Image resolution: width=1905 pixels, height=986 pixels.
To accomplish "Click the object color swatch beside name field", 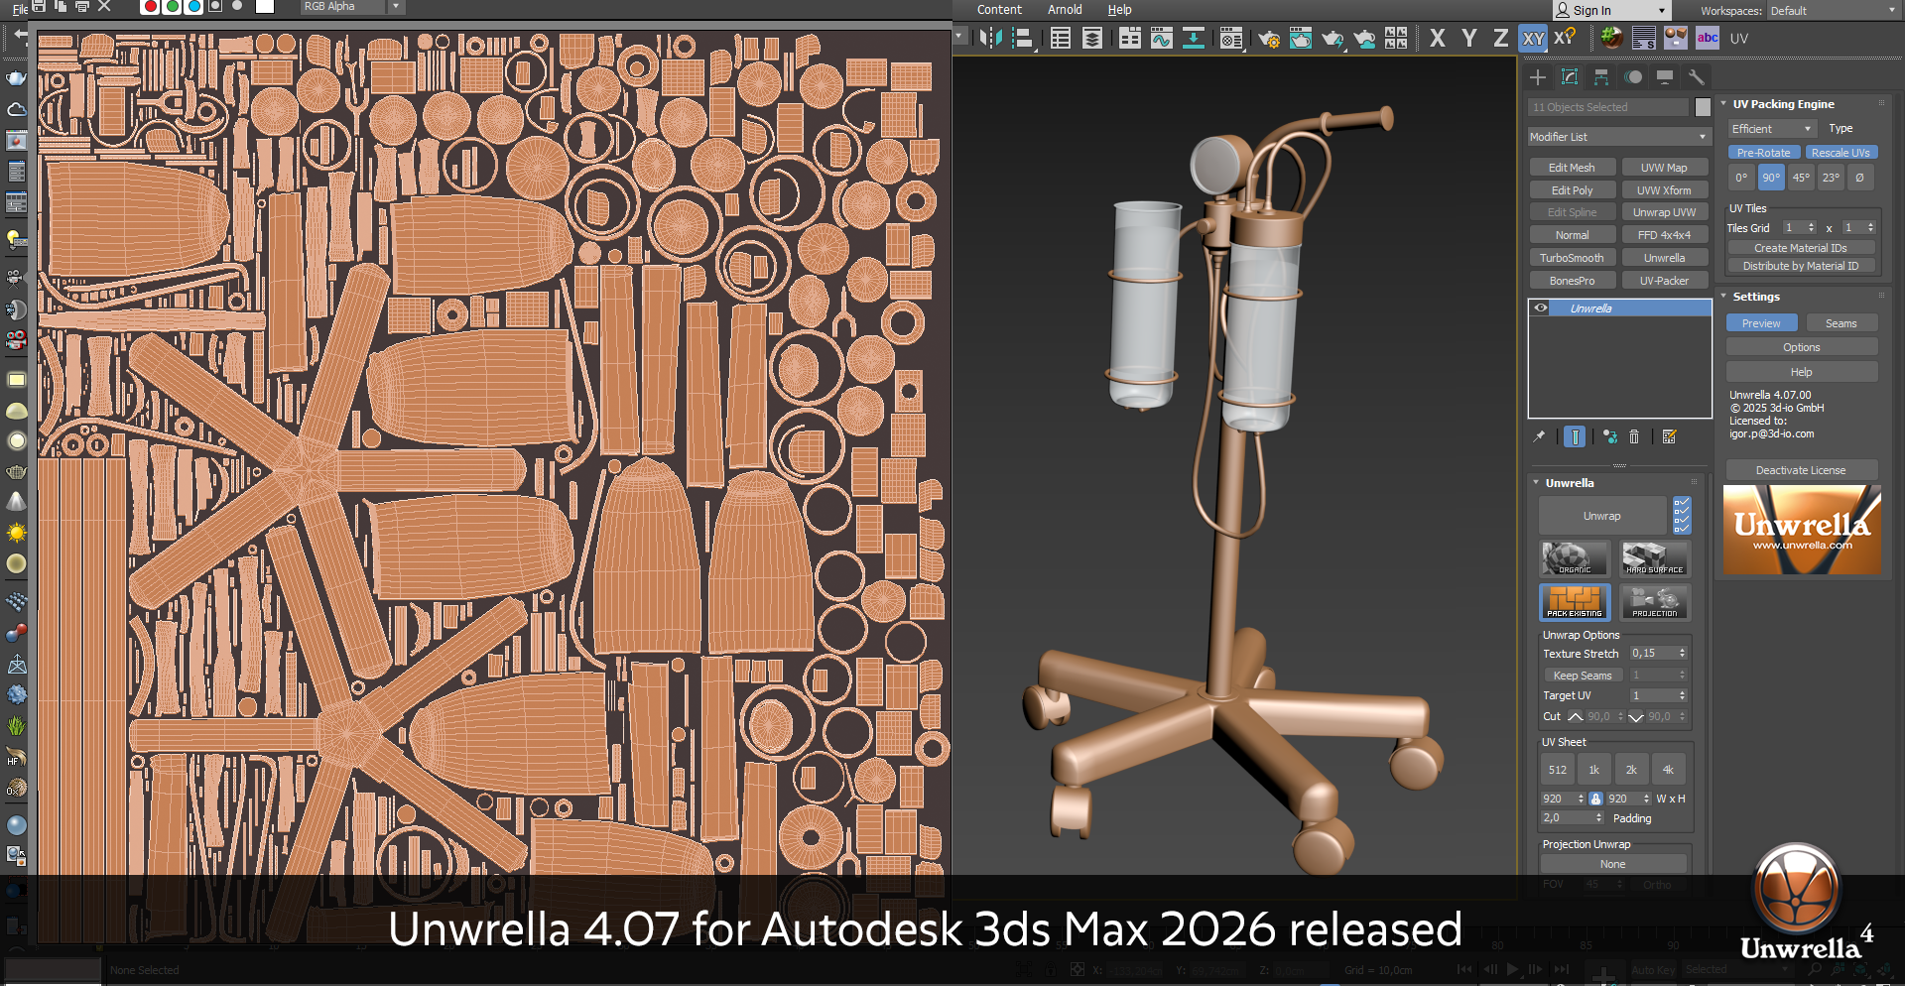I will tap(1703, 107).
